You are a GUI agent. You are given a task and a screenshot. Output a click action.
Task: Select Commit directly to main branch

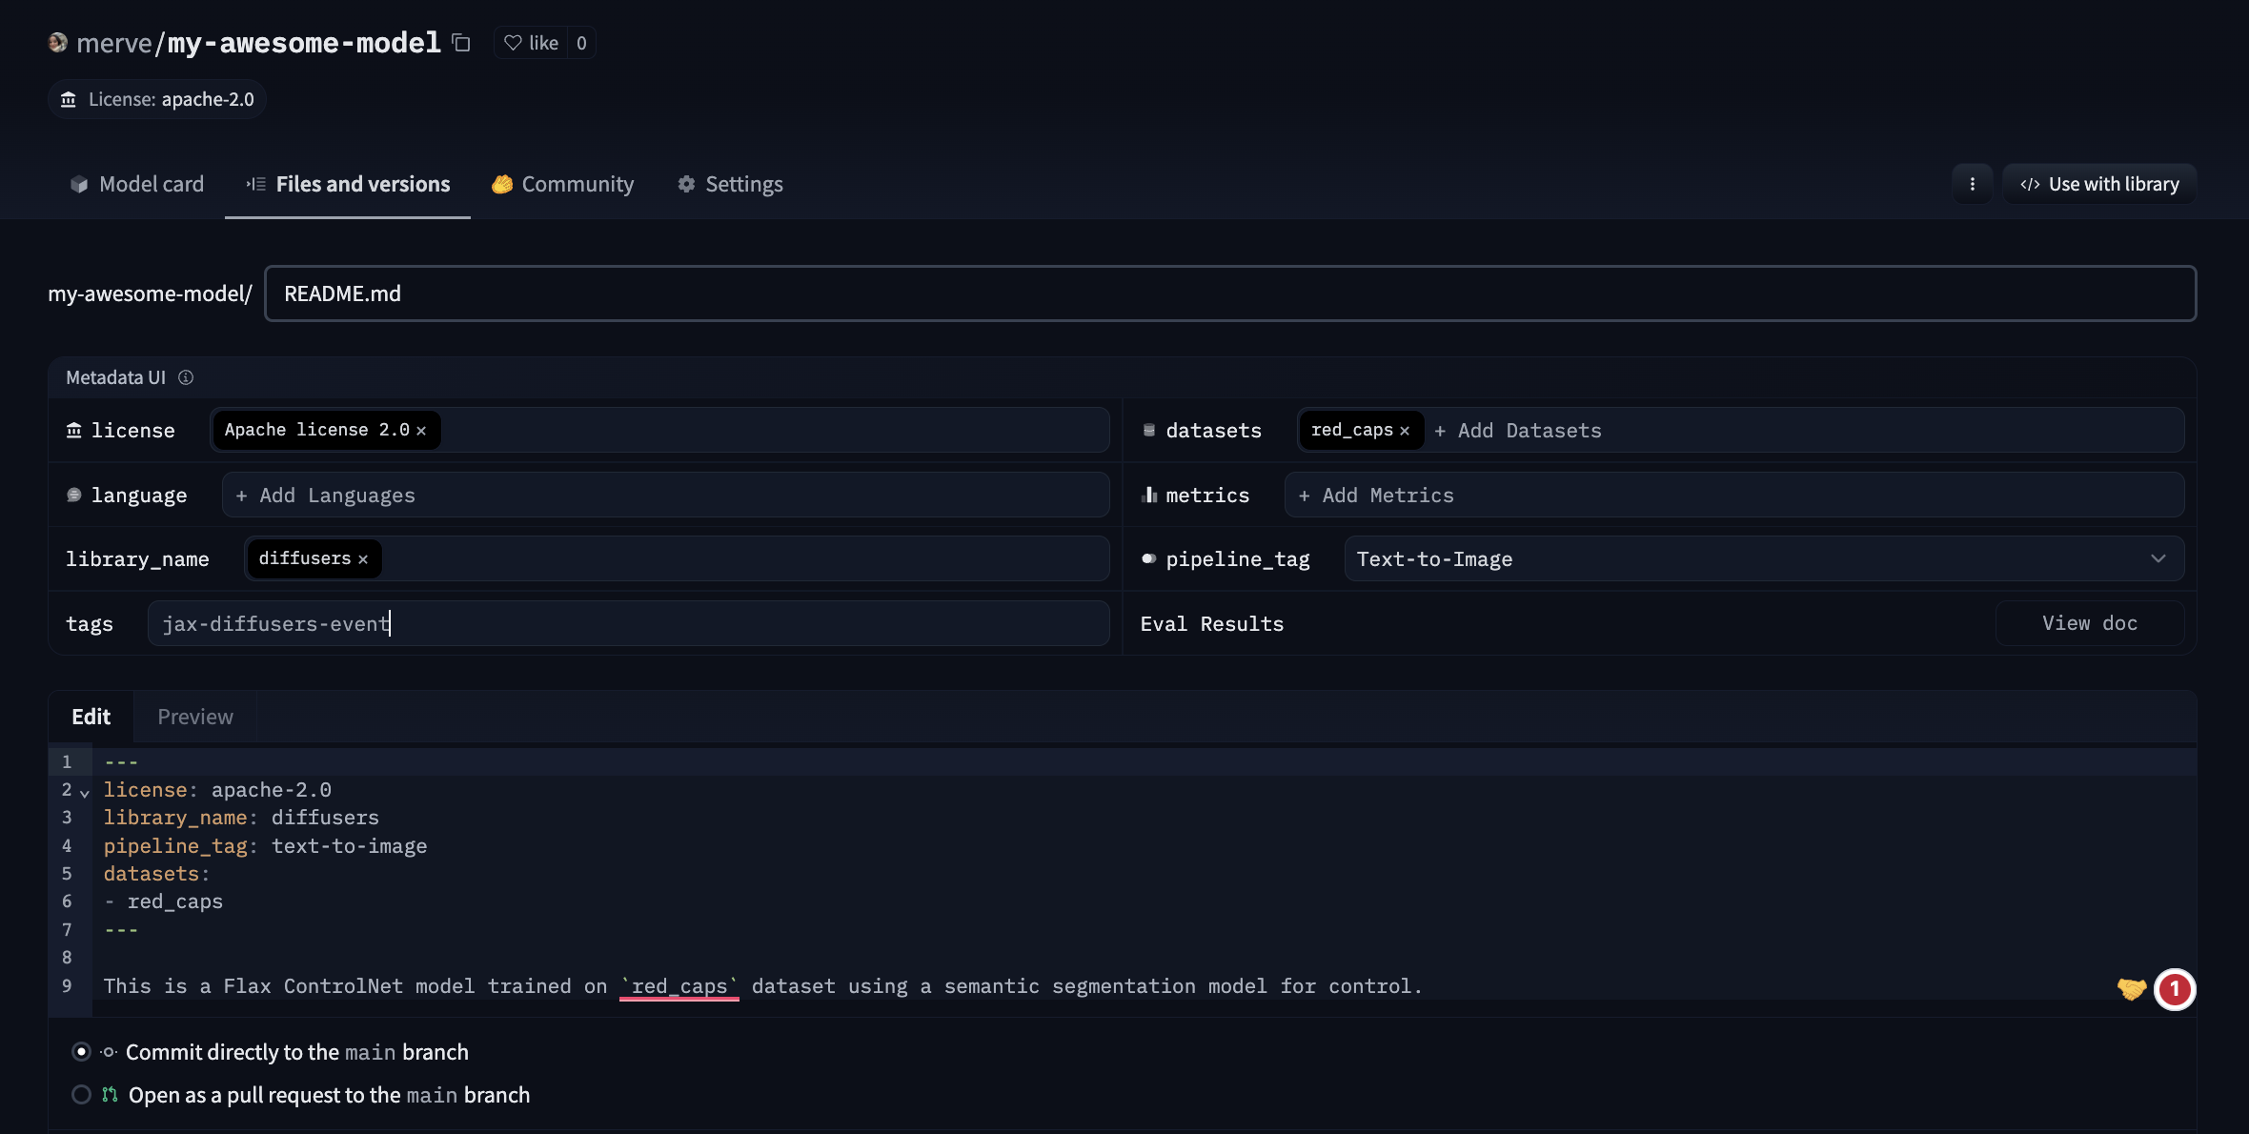[x=82, y=1052]
